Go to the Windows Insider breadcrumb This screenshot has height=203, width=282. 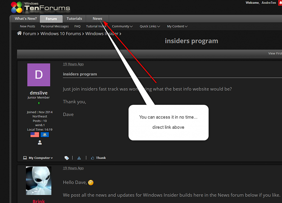click(x=102, y=34)
